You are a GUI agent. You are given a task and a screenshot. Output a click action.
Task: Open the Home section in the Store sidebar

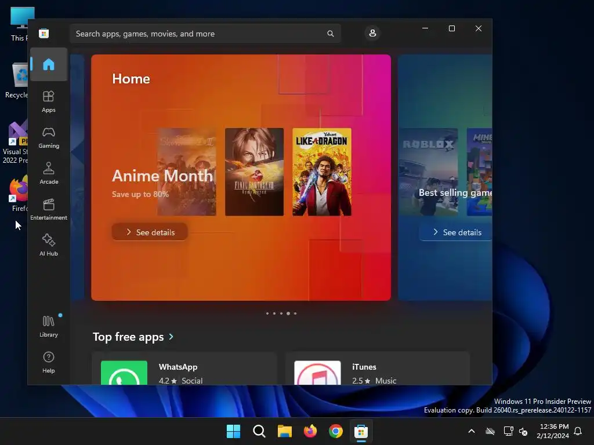pyautogui.click(x=49, y=64)
